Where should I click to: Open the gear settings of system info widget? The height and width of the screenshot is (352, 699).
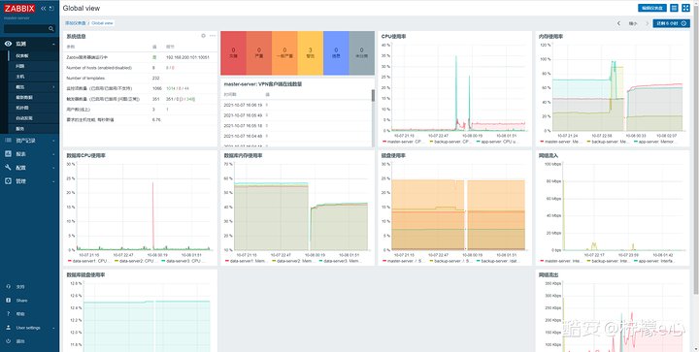203,36
